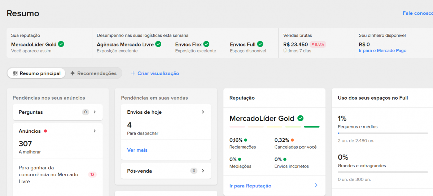Open Ir para Reputação link
Viewport: 433px width, 196px height.
point(250,186)
